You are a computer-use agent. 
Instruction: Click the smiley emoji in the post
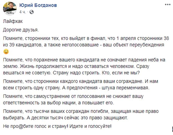click(x=6, y=52)
